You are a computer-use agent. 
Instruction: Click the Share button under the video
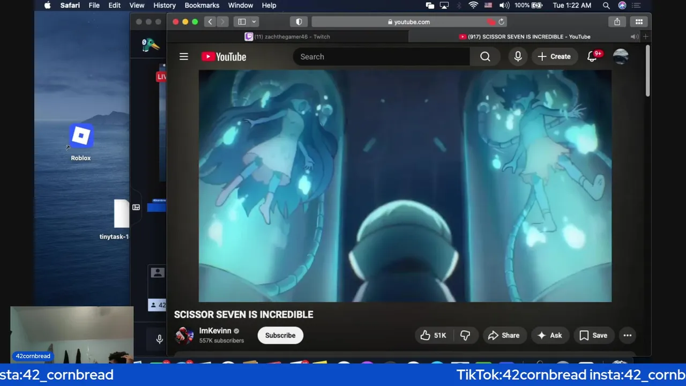coord(504,336)
